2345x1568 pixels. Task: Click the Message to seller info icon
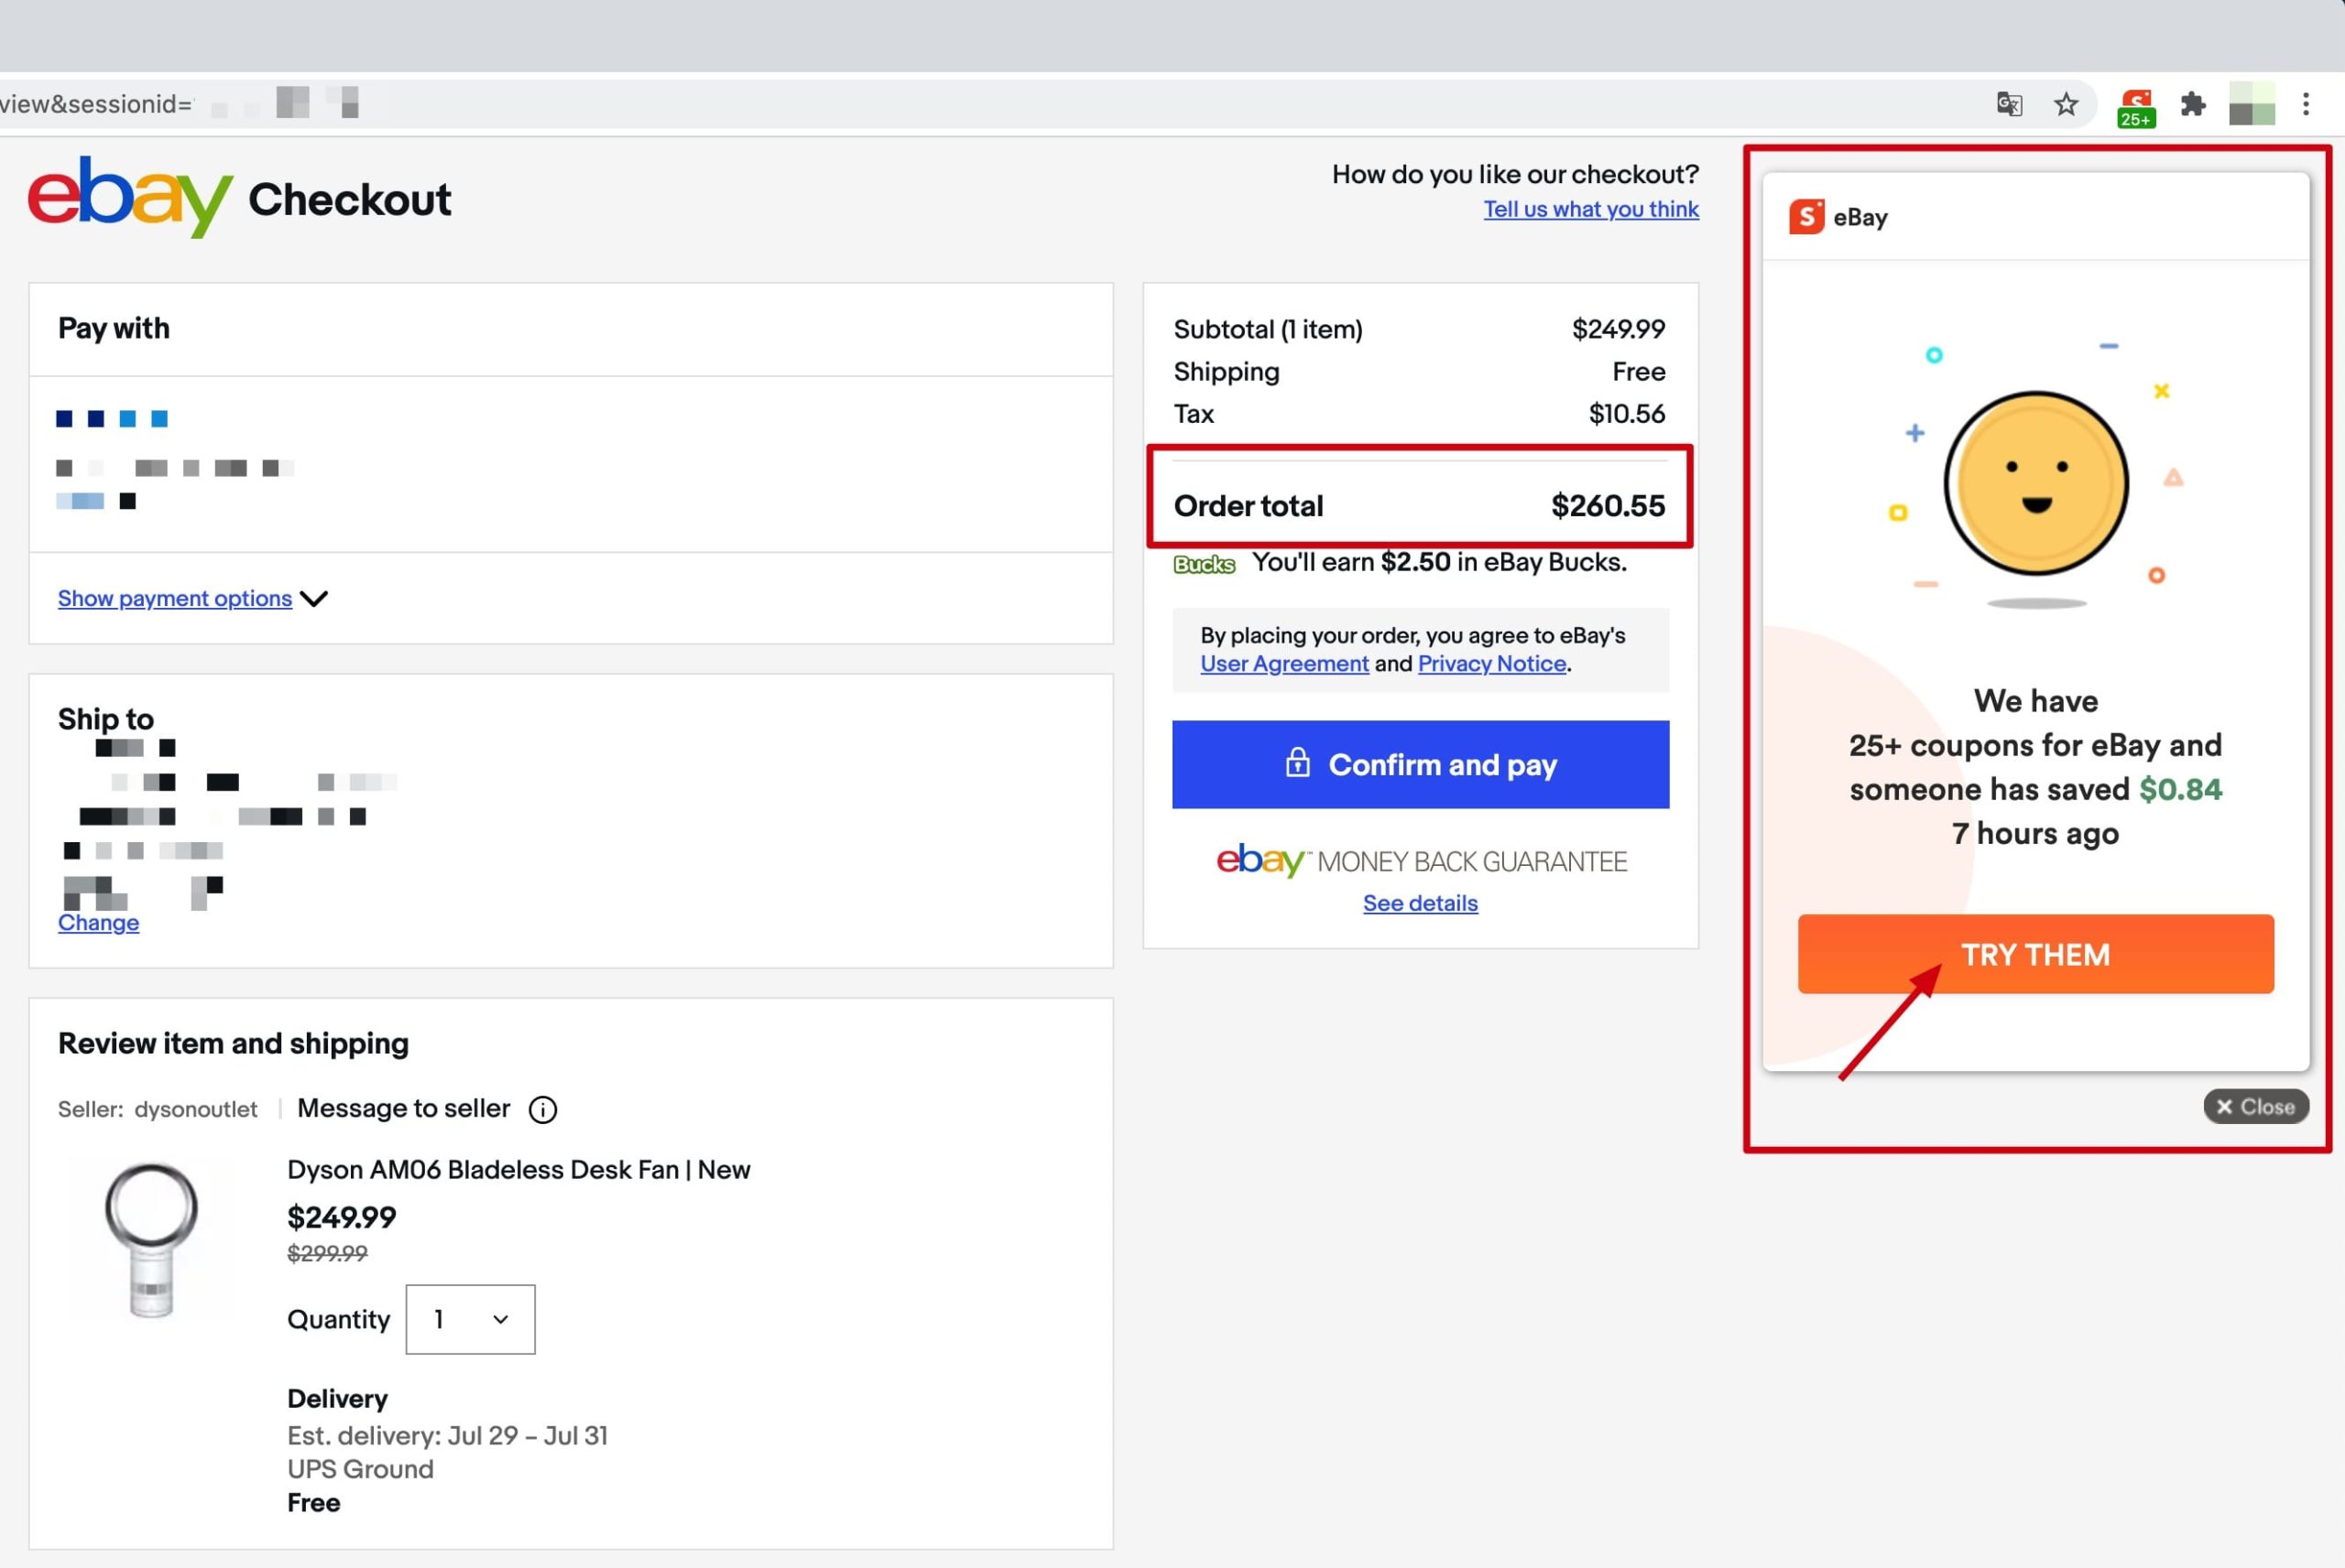pyautogui.click(x=542, y=1109)
